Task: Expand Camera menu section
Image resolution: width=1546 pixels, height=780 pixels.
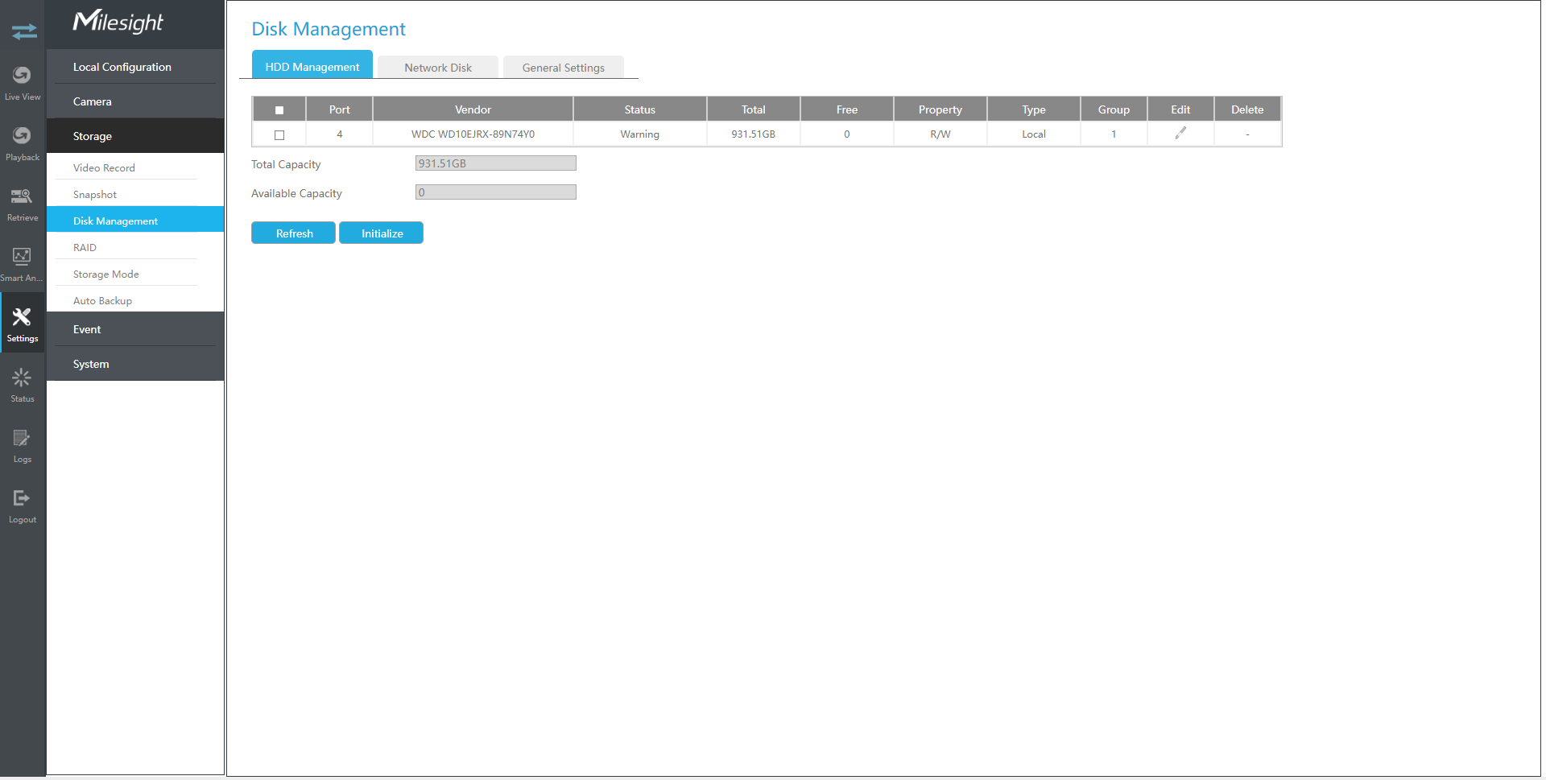Action: pos(135,101)
